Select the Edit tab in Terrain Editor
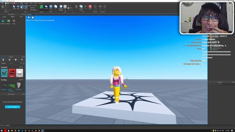Viewport: 235px width, 132px height. tap(21, 17)
